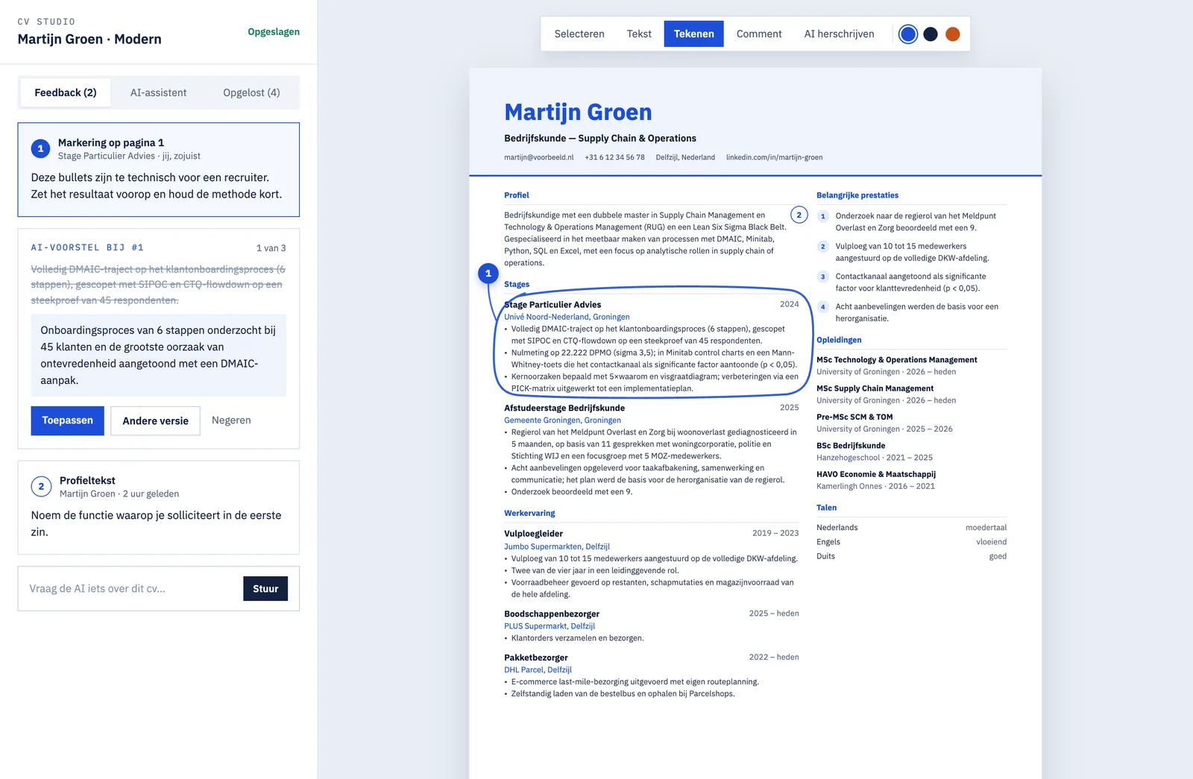Dismiss the suggestion with Negeren

click(231, 420)
